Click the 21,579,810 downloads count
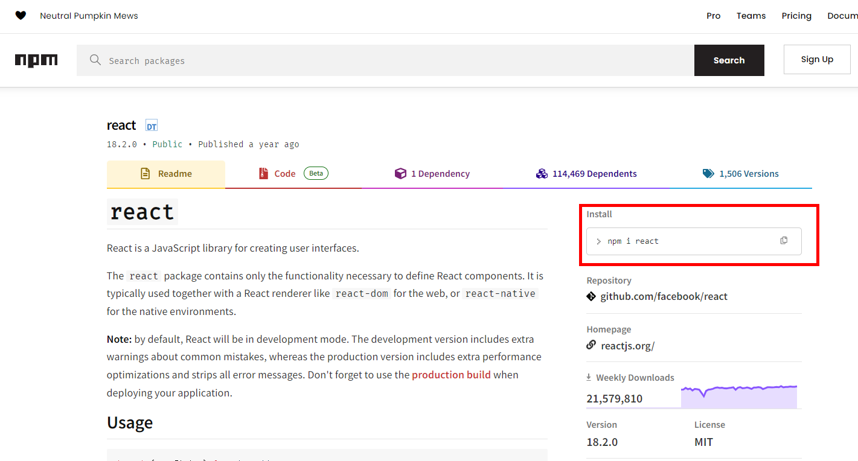Viewport: 858px width, 461px height. [614, 398]
